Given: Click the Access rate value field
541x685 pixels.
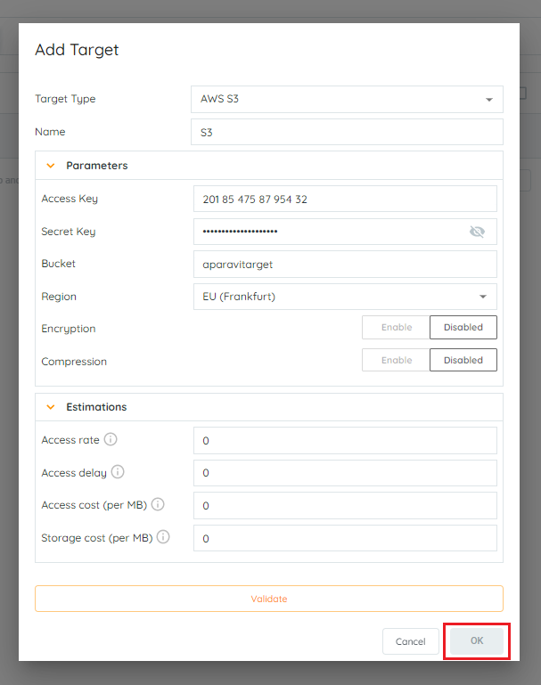Looking at the screenshot, I should pyautogui.click(x=345, y=440).
